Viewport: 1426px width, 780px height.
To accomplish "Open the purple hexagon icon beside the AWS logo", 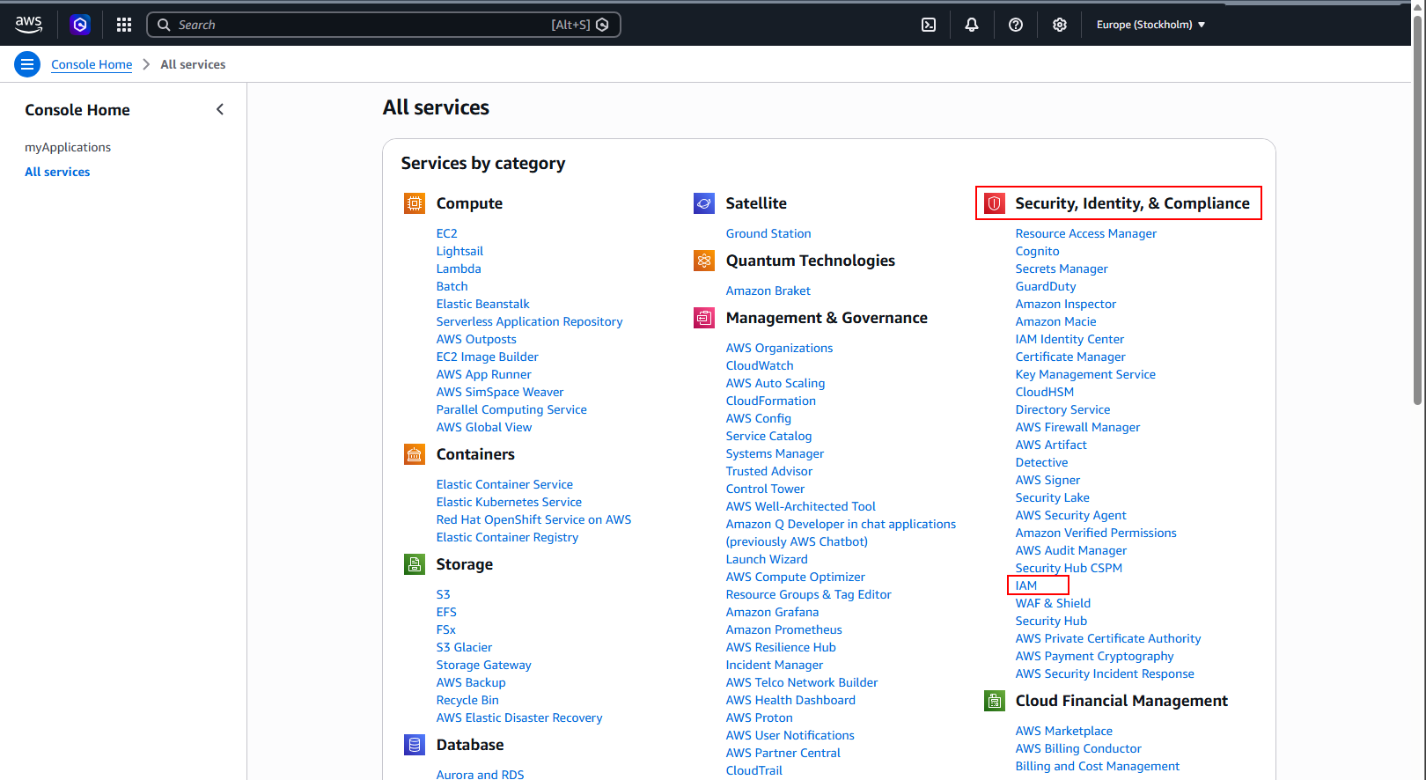I will tap(80, 25).
